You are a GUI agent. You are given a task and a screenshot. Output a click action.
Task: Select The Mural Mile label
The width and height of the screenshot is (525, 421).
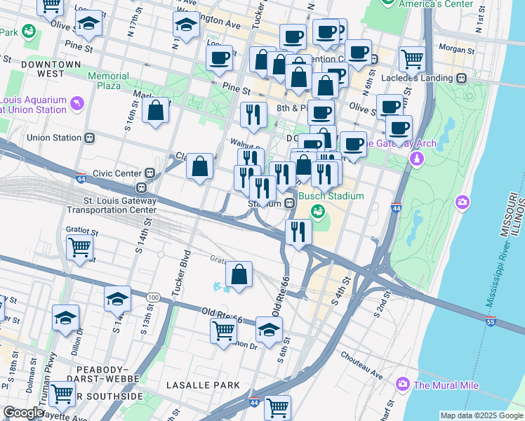click(x=446, y=385)
